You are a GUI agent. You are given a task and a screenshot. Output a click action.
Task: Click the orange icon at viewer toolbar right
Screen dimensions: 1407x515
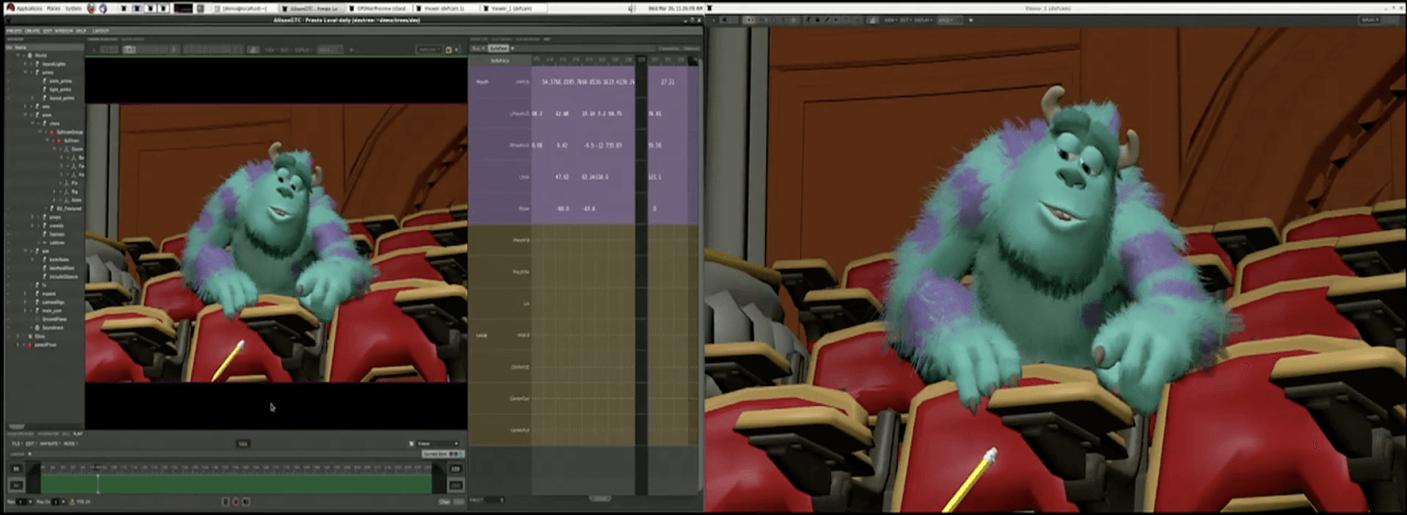tap(448, 49)
